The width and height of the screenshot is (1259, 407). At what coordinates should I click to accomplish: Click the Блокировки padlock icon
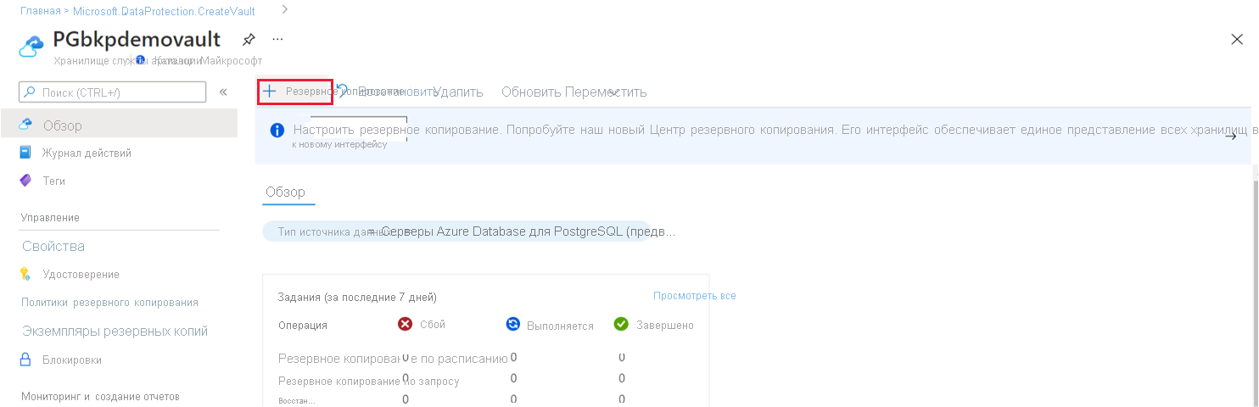(25, 360)
